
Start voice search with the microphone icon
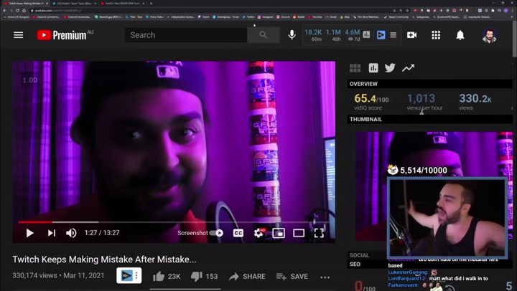[292, 34]
